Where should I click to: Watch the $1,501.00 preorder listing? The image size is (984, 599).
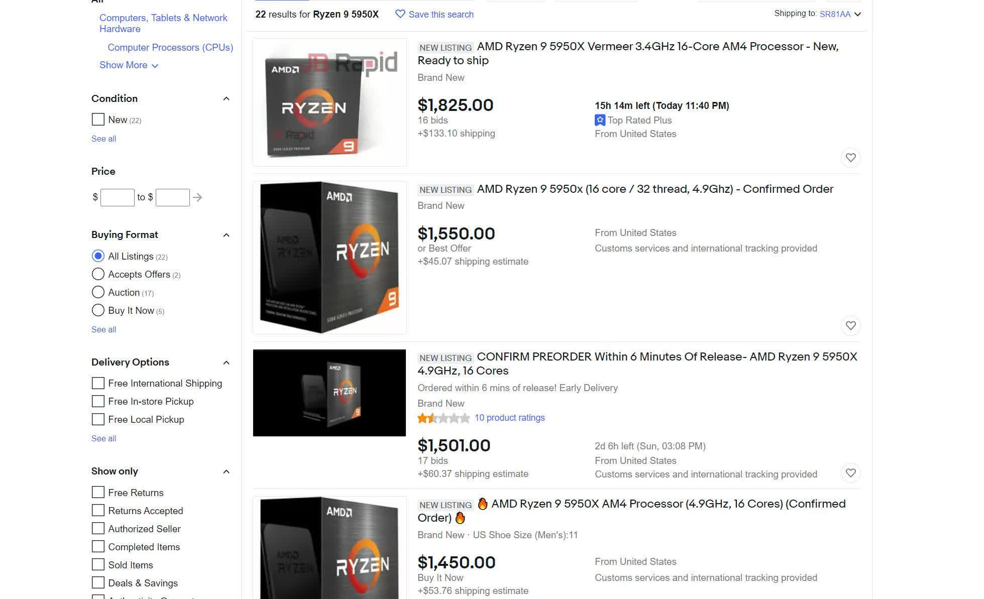850,473
